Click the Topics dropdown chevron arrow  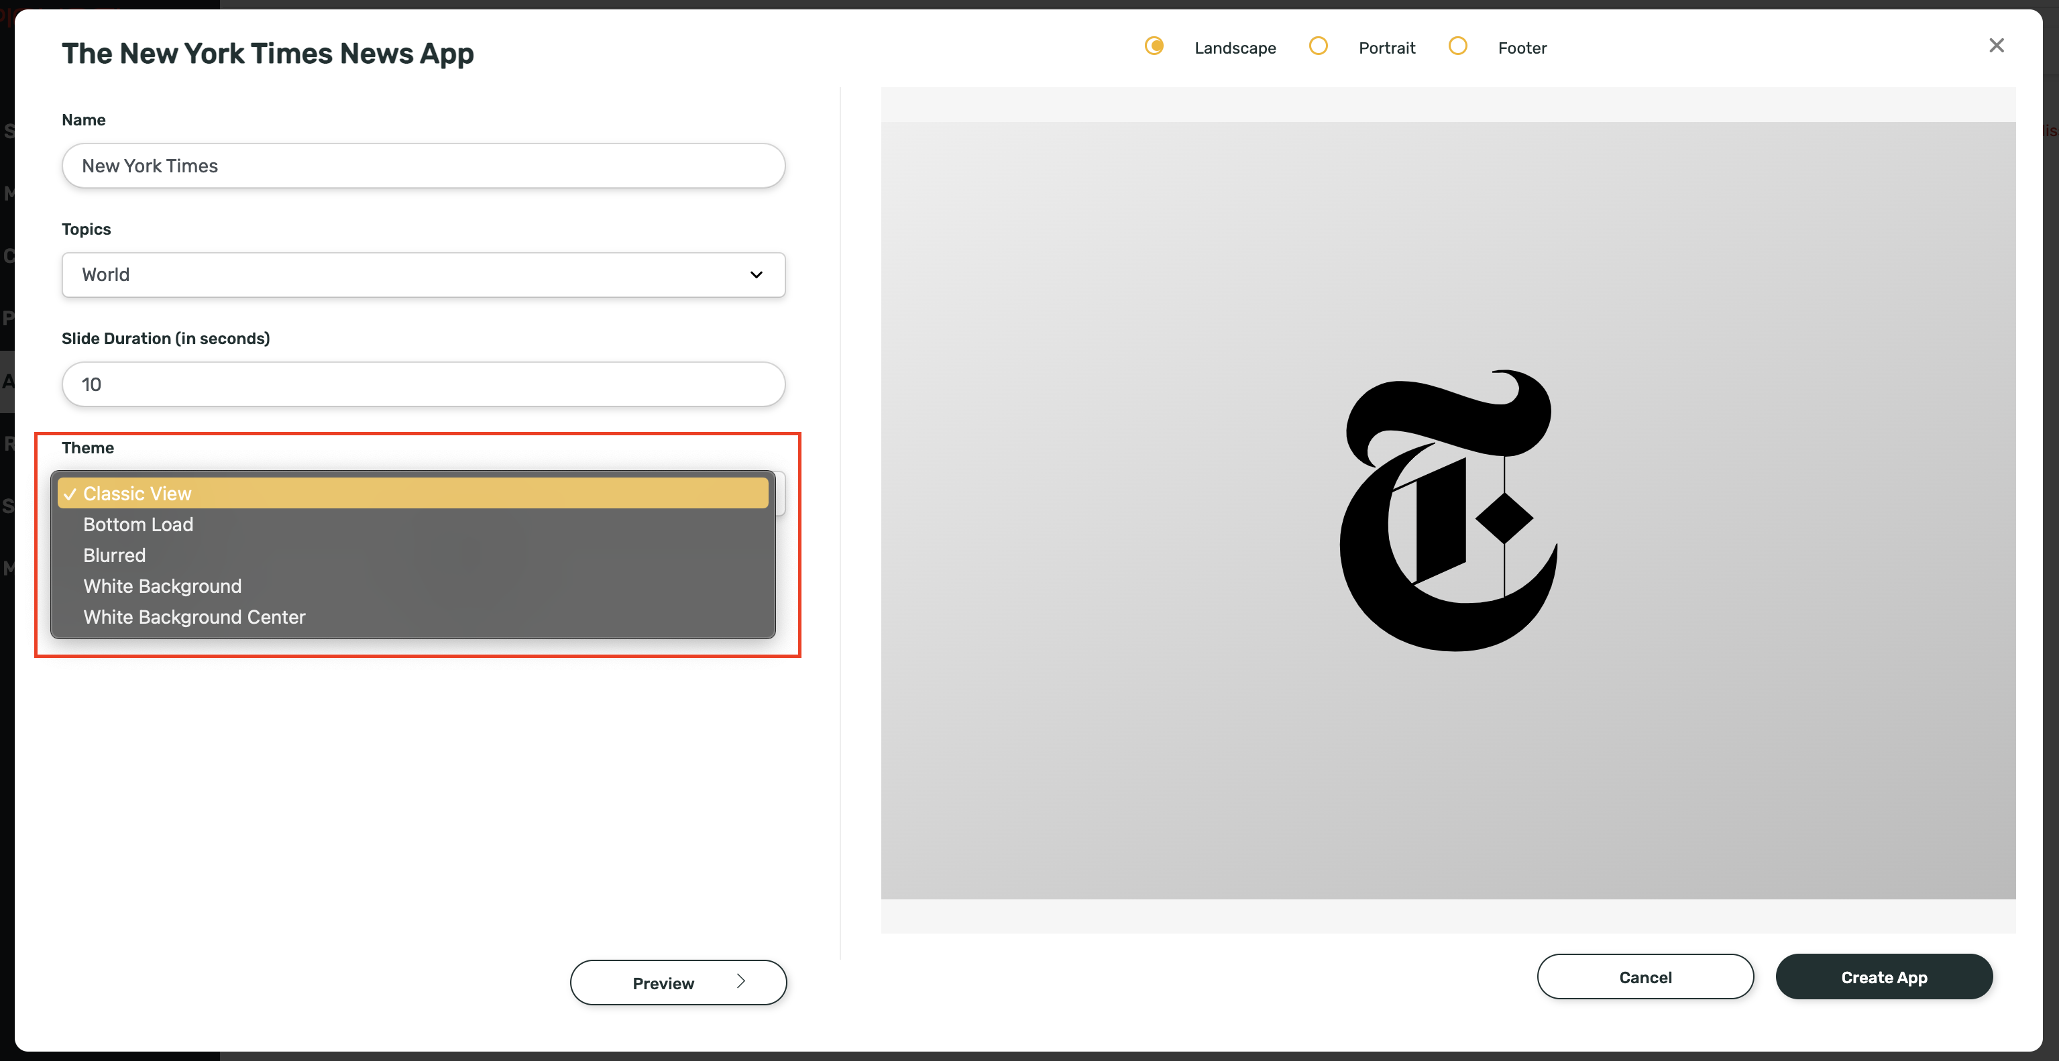756,275
